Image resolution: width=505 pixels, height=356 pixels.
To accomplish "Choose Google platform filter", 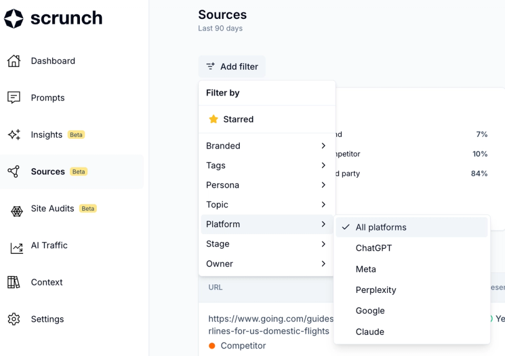I will click(411, 311).
